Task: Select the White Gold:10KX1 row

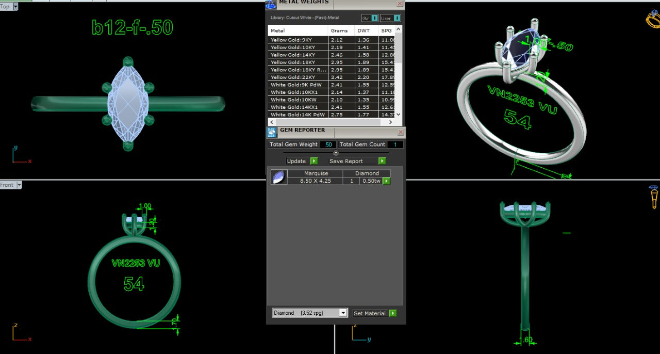Action: click(331, 92)
